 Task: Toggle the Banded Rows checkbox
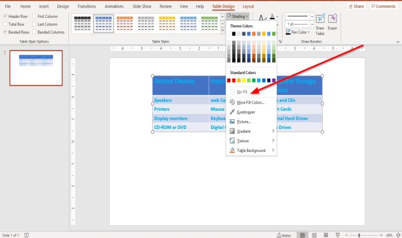click(x=5, y=32)
